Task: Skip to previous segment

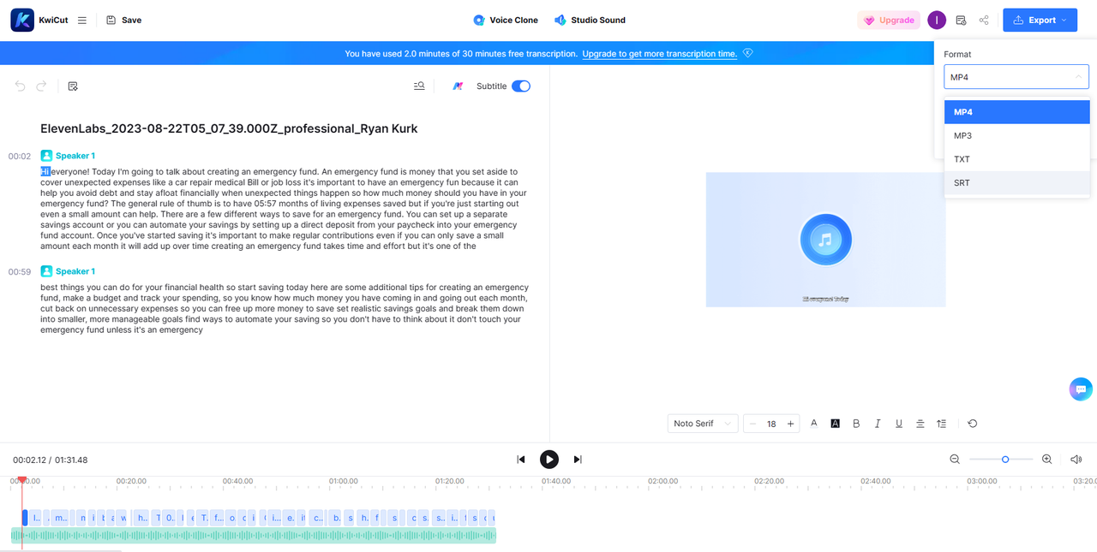Action: point(521,460)
